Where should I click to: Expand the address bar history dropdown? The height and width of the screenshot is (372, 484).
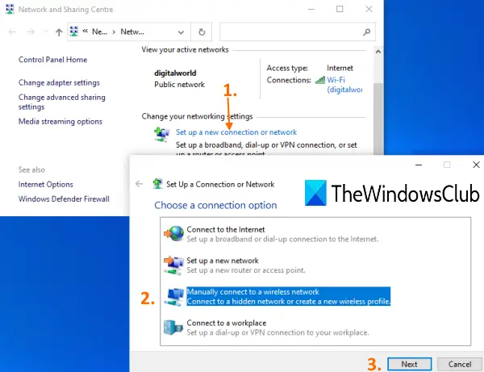pyautogui.click(x=181, y=32)
